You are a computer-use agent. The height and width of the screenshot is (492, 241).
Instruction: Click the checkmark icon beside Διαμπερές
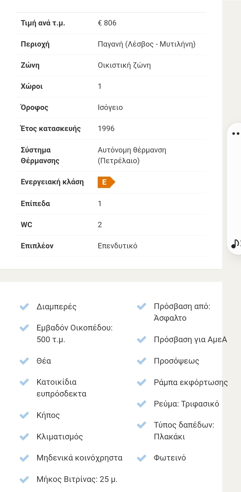tap(24, 307)
